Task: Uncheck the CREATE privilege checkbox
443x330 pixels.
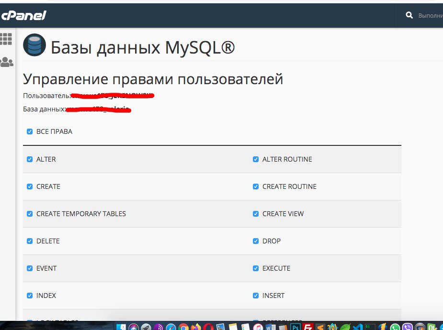Action: pos(30,187)
